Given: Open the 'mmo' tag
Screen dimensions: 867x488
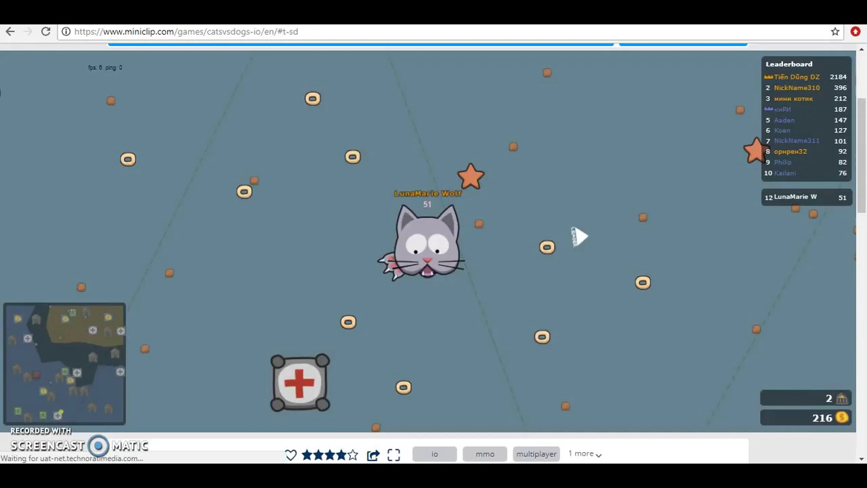Looking at the screenshot, I should click(485, 454).
